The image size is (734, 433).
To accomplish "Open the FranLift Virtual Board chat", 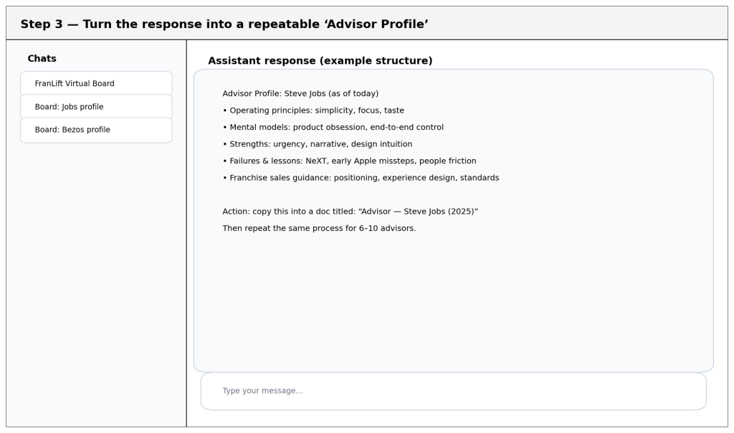I will [96, 84].
